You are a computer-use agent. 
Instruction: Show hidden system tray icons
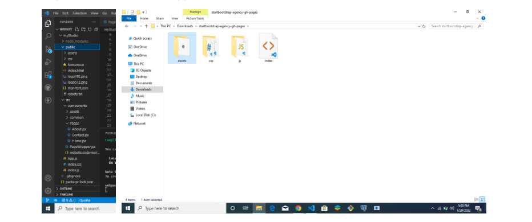[x=432, y=208]
